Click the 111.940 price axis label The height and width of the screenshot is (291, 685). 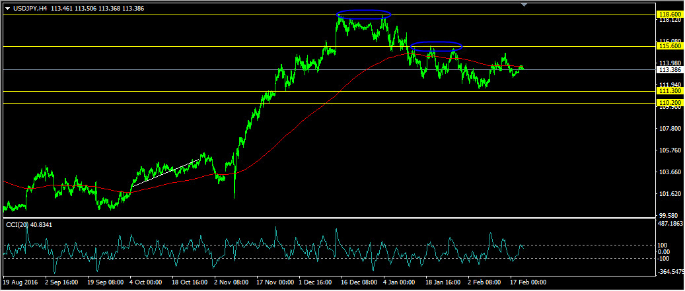670,84
